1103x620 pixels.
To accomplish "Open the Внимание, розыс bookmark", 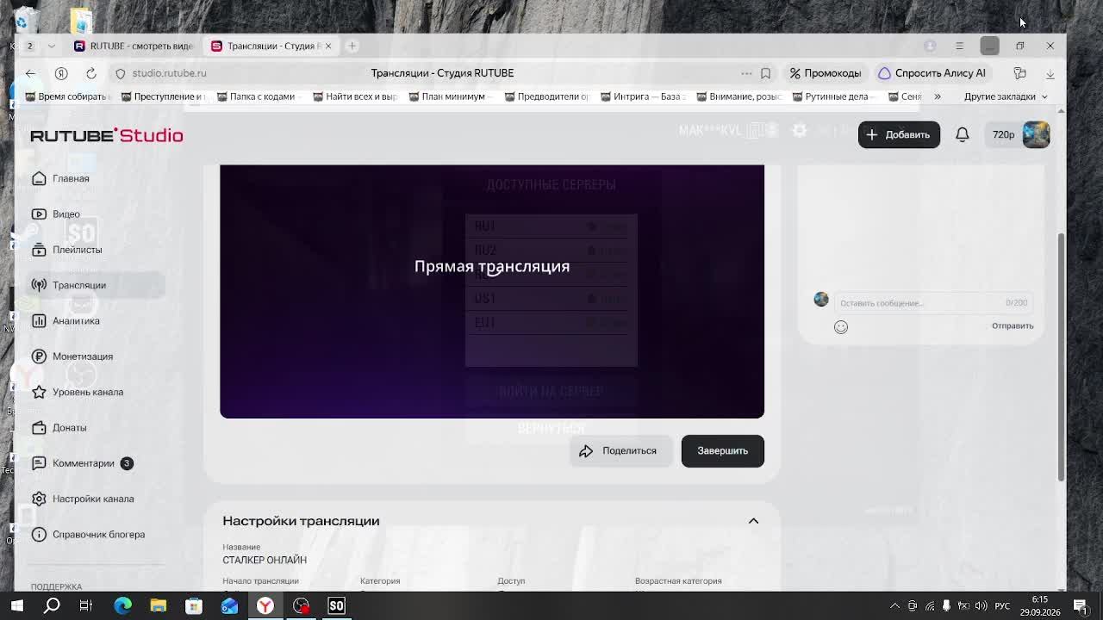I will pyautogui.click(x=739, y=96).
